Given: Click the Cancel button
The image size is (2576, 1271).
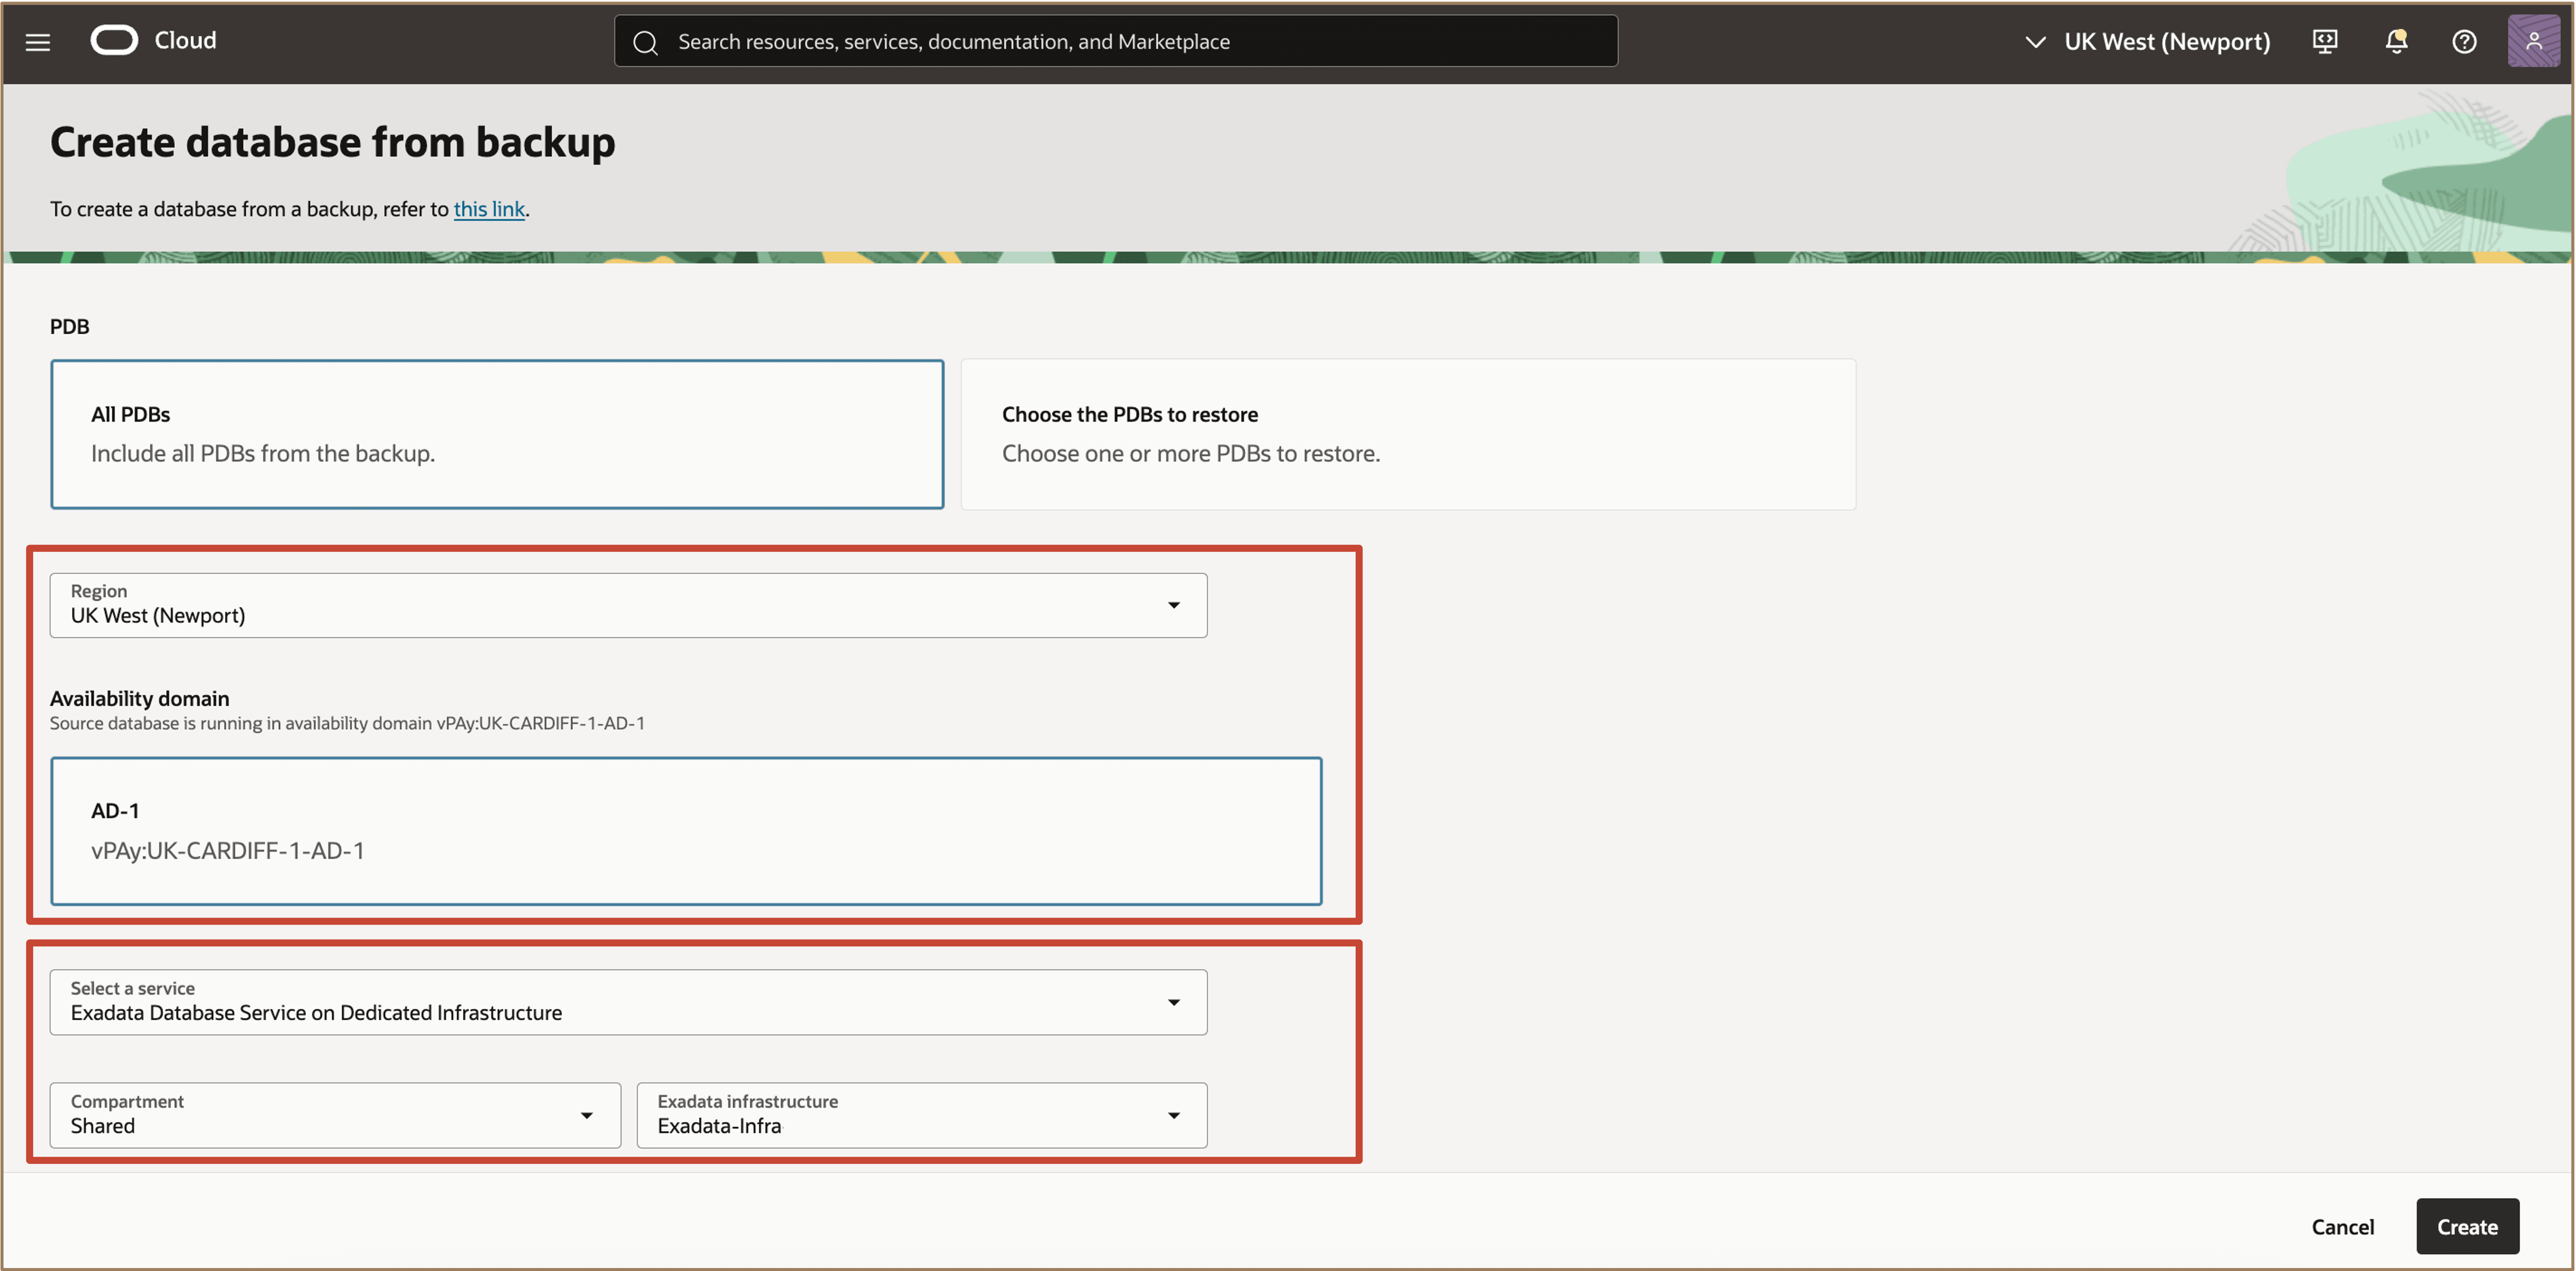Looking at the screenshot, I should point(2342,1226).
